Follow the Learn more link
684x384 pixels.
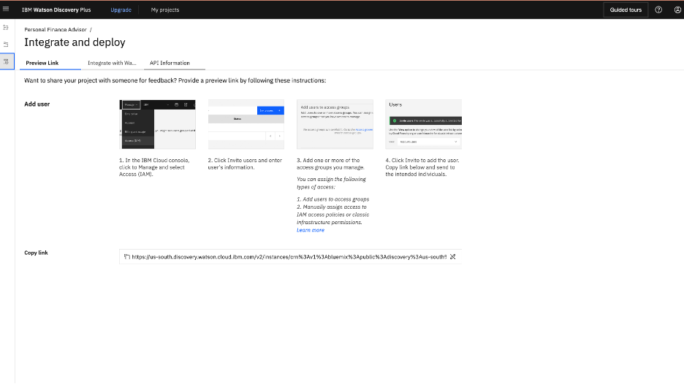(x=311, y=230)
